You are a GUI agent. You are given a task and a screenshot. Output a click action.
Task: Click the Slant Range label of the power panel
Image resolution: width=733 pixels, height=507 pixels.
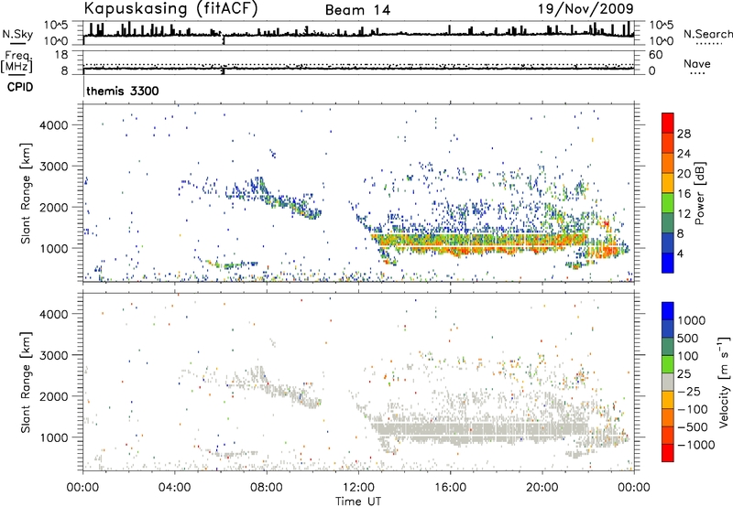(x=26, y=193)
